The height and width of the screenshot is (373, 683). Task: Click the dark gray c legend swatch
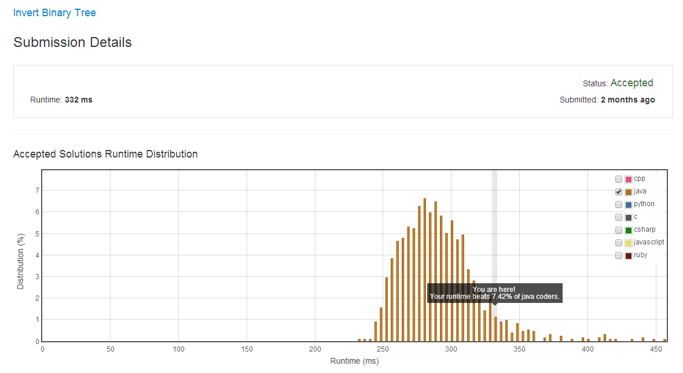click(x=629, y=217)
